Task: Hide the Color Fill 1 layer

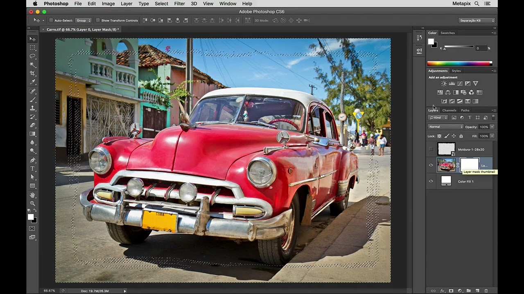Action: coord(431,181)
